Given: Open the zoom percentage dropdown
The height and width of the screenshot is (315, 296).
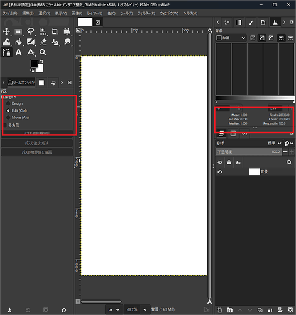Looking at the screenshot, I should pos(145,309).
